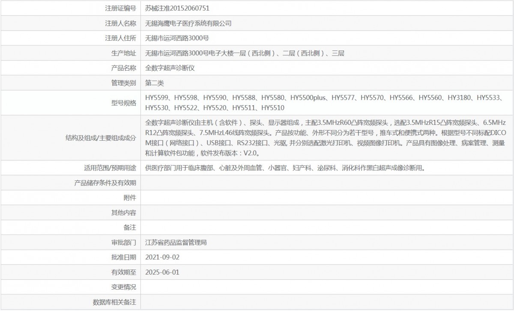Click the 注册证编号 row label
This screenshot has width=514, height=311.
click(x=120, y=8)
